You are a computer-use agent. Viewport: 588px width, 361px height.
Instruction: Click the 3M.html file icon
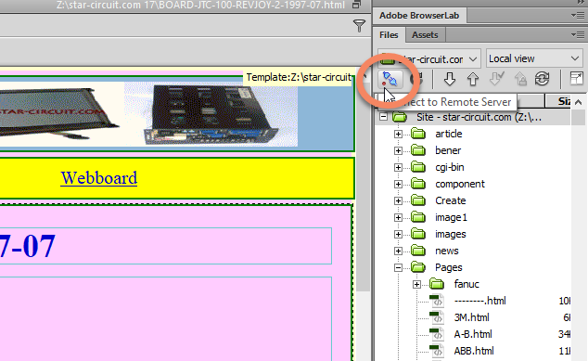click(437, 317)
